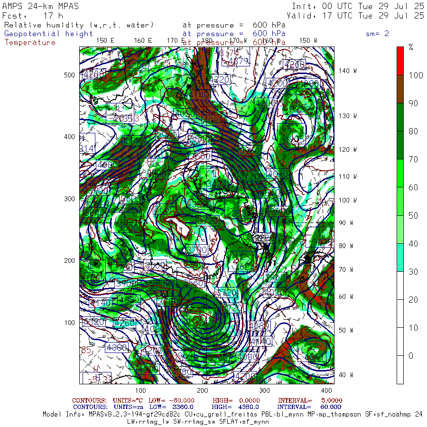Click the '4379' height contour label

[239, 61]
